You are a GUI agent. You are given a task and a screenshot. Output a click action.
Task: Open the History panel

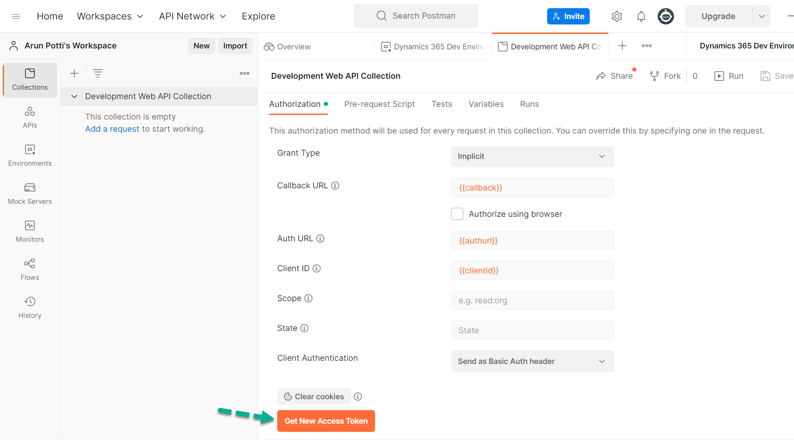pos(29,307)
